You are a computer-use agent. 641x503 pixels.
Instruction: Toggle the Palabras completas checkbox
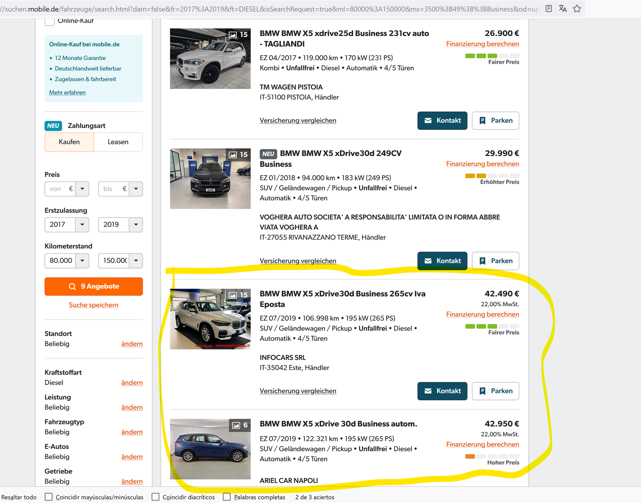(227, 497)
